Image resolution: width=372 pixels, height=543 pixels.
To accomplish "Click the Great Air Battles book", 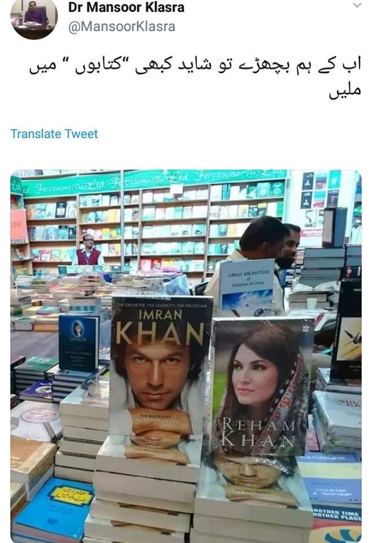I will 246,287.
